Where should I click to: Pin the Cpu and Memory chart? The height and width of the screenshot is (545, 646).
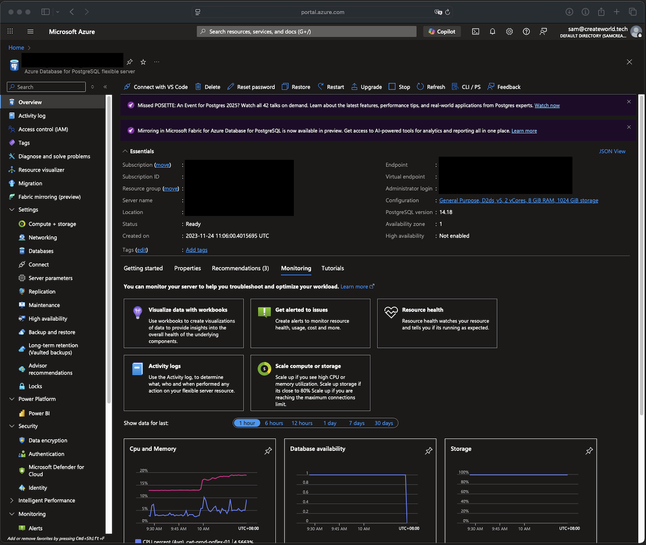pos(268,451)
